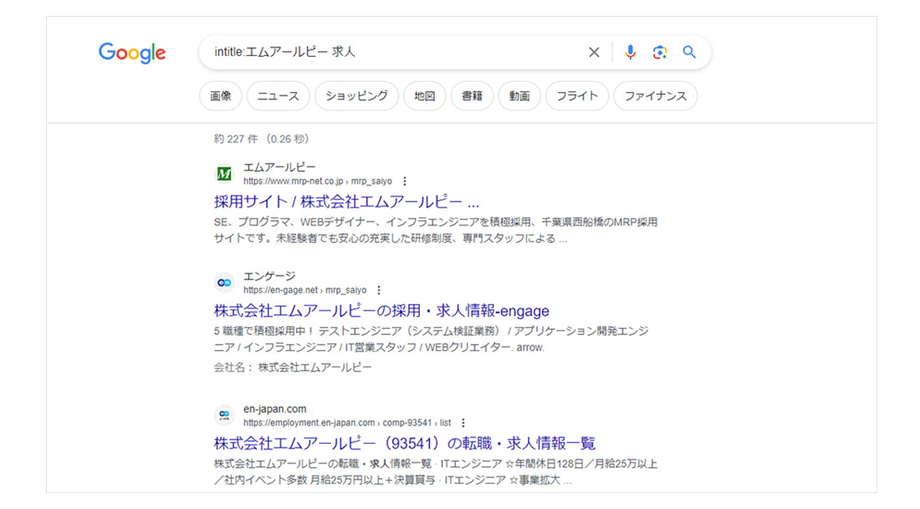This screenshot has width=920, height=509.
Task: Open 採用サイト / 株式会社エムアールピー result link
Action: (x=346, y=203)
